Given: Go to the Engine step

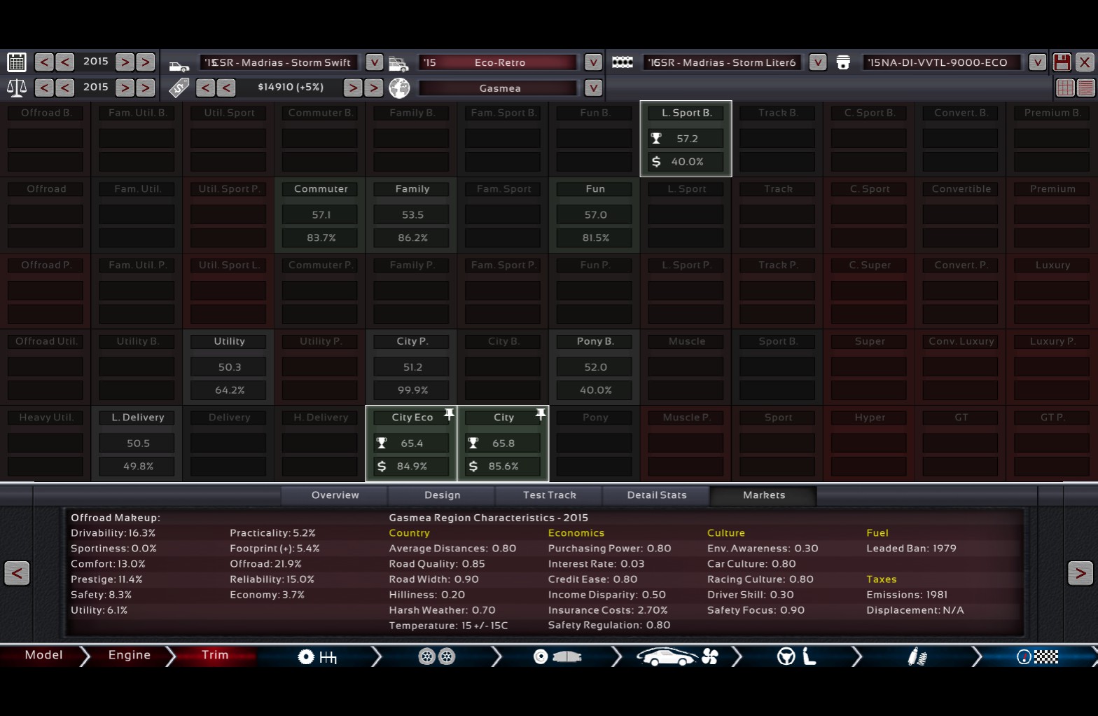Looking at the screenshot, I should pos(130,655).
